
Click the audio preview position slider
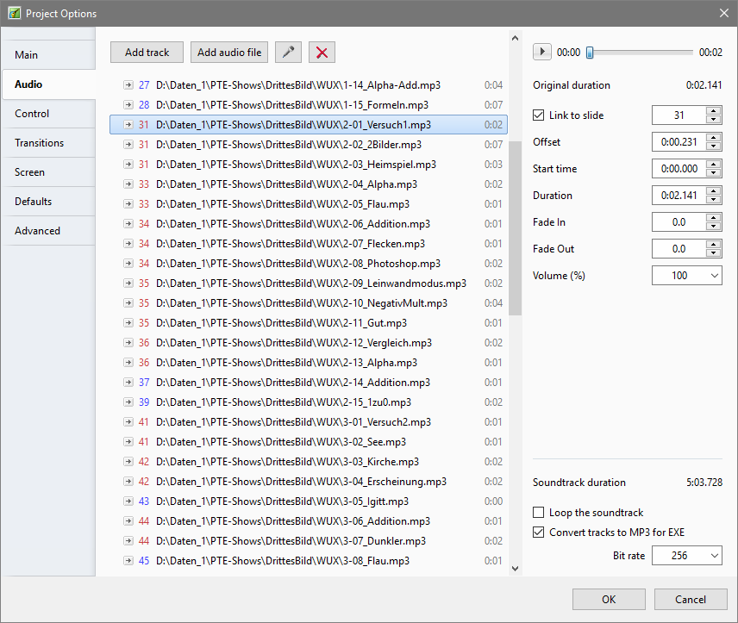coord(640,53)
